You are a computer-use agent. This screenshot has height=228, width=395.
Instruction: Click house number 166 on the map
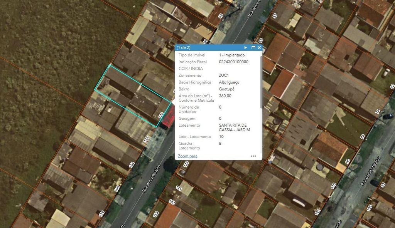117,189
